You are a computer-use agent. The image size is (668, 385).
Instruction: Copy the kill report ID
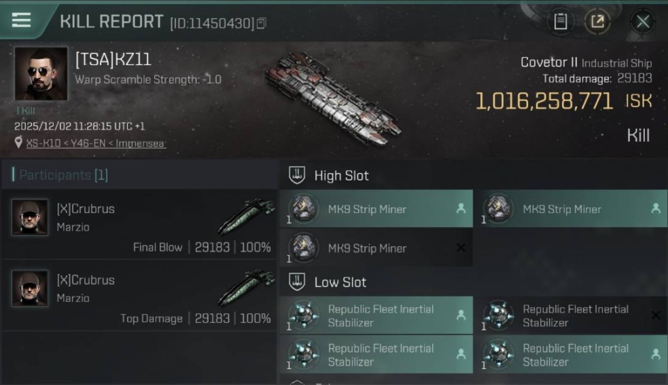262,23
